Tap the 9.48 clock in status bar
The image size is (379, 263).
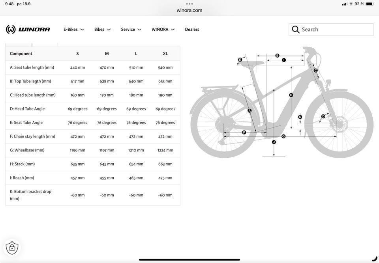click(9, 4)
